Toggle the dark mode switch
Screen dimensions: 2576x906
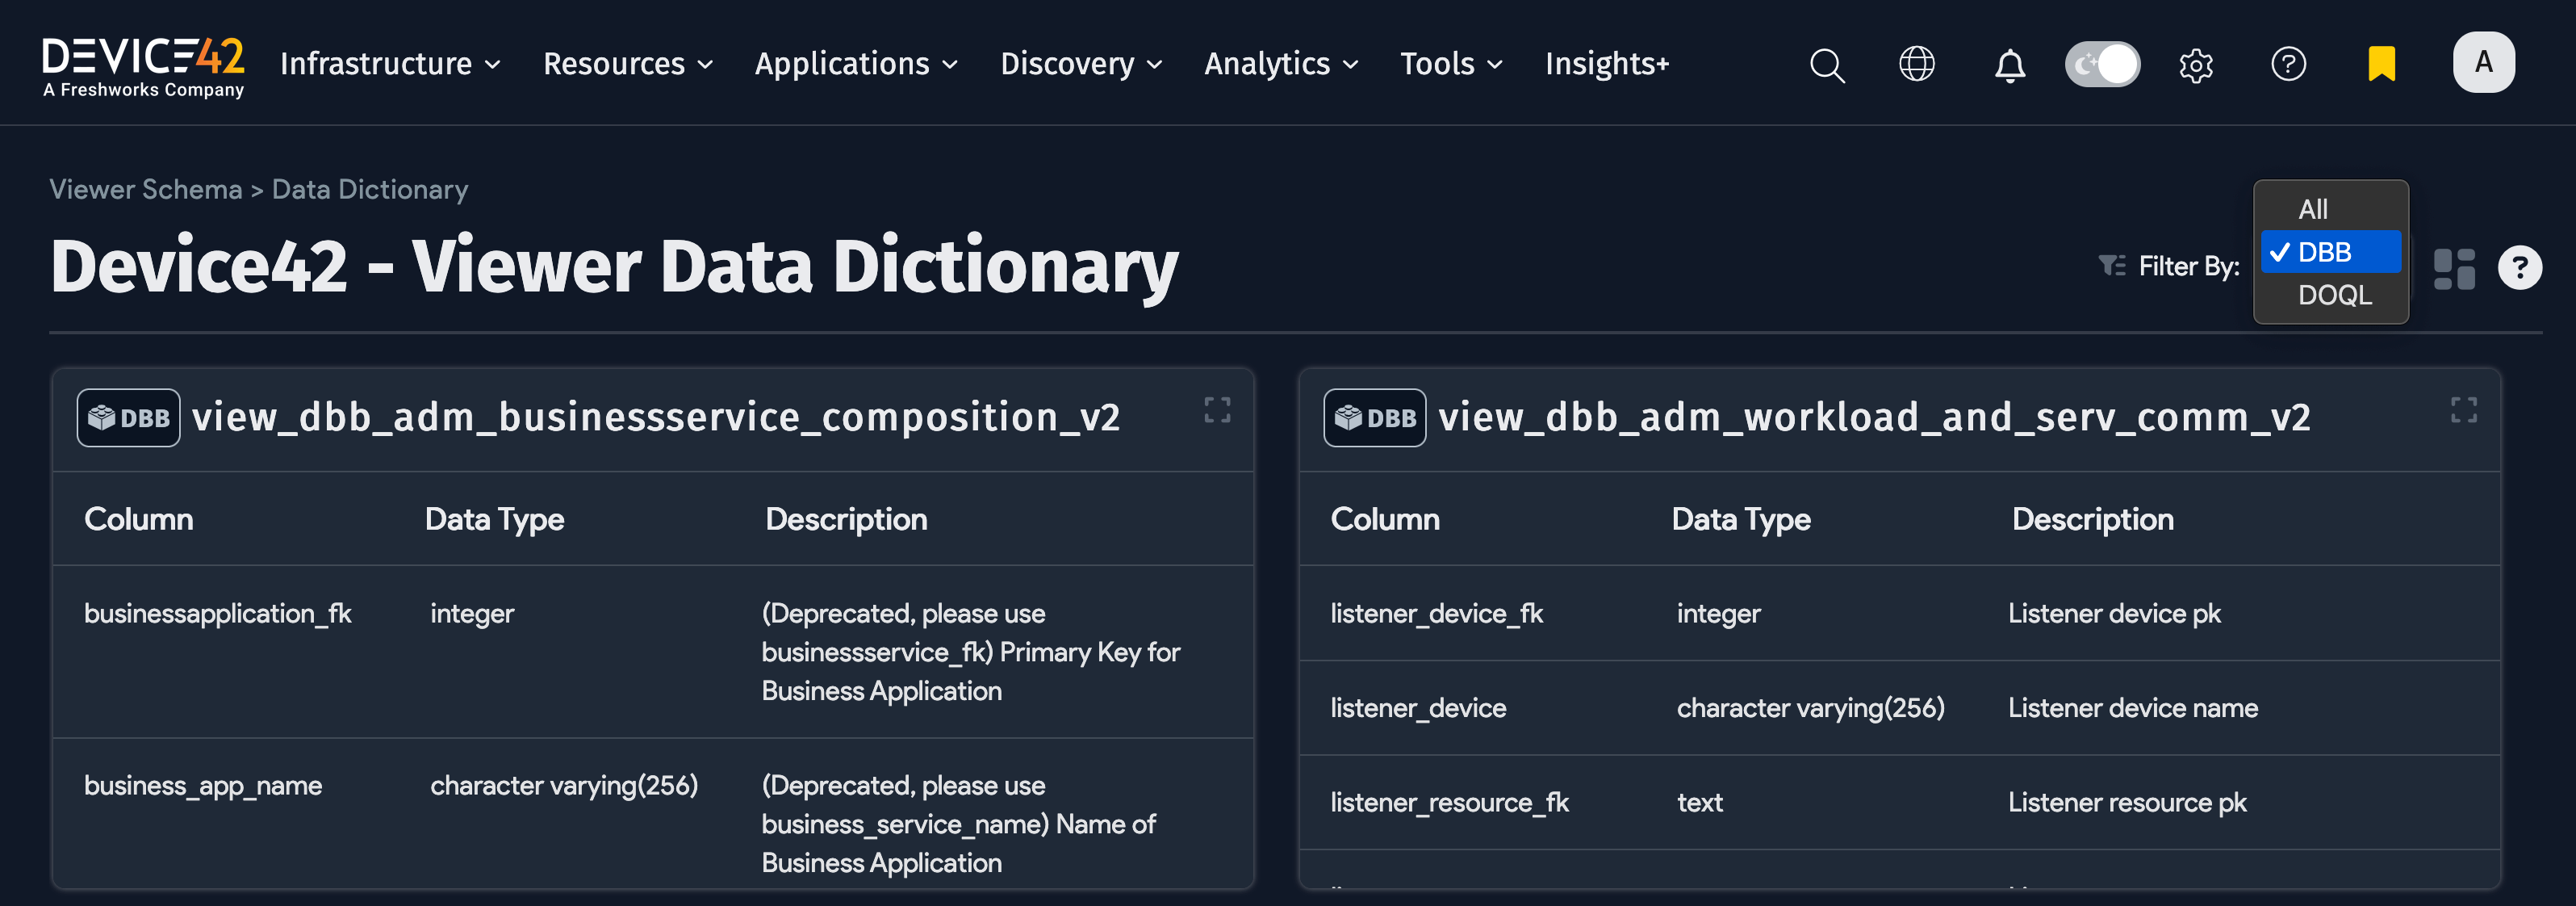(x=2103, y=63)
